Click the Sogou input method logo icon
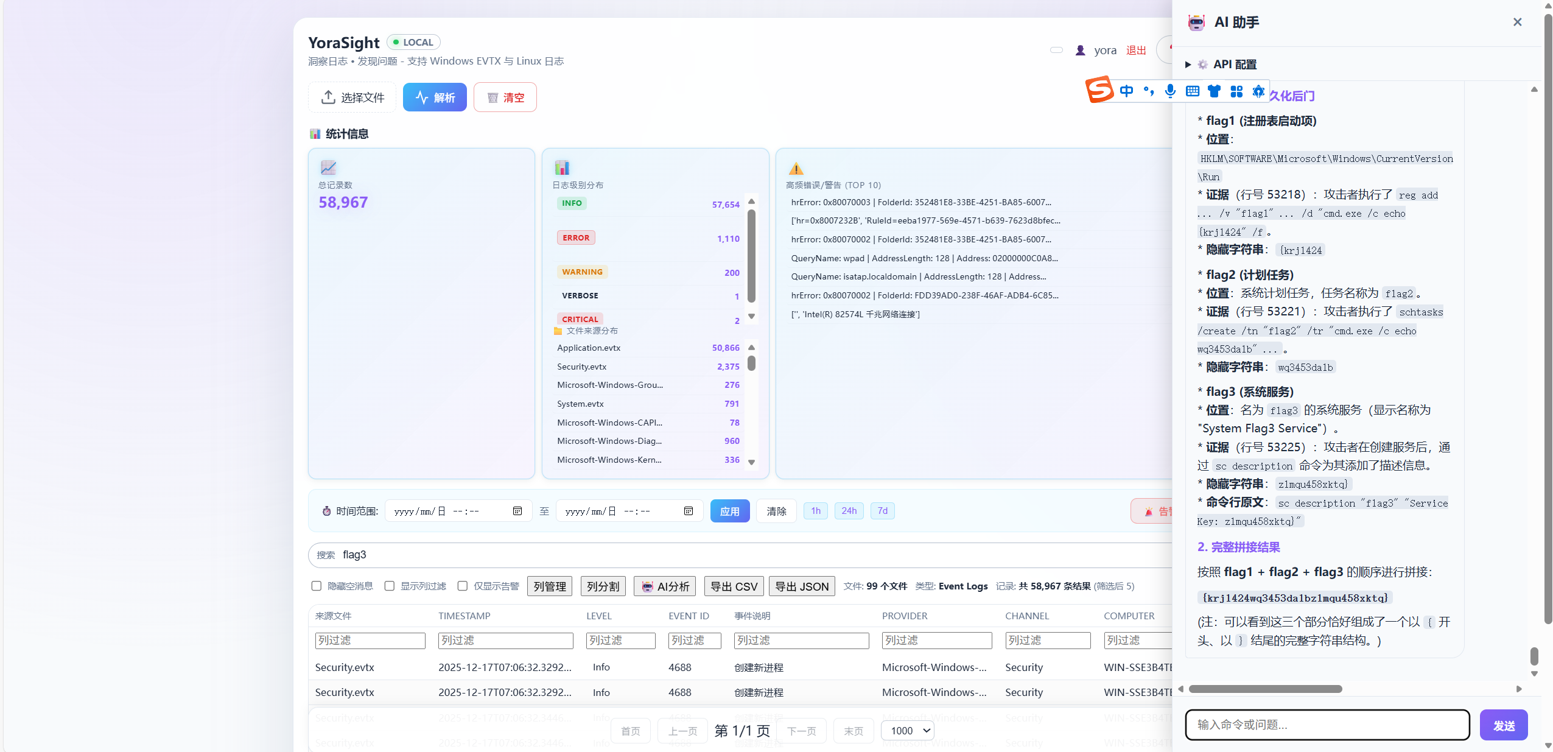Image resolution: width=1553 pixels, height=752 pixels. point(1099,90)
